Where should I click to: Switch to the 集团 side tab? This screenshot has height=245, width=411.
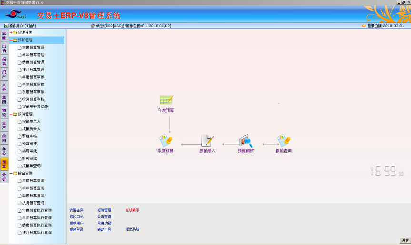(x=4, y=100)
